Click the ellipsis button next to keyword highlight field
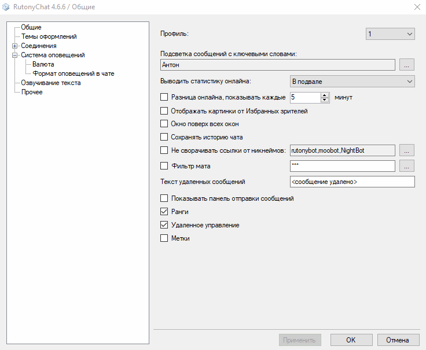Image resolution: width=426 pixels, height=350 pixels. click(x=407, y=65)
